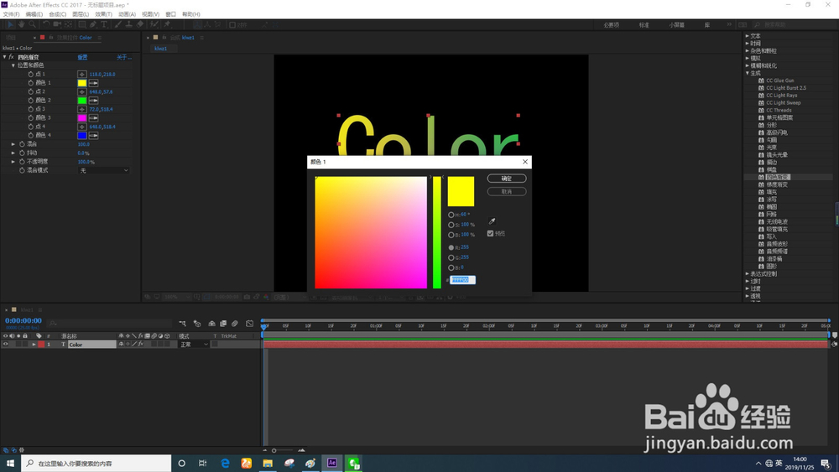Collapse the 四色渐变 effect group
The image size is (839, 472).
click(x=4, y=57)
